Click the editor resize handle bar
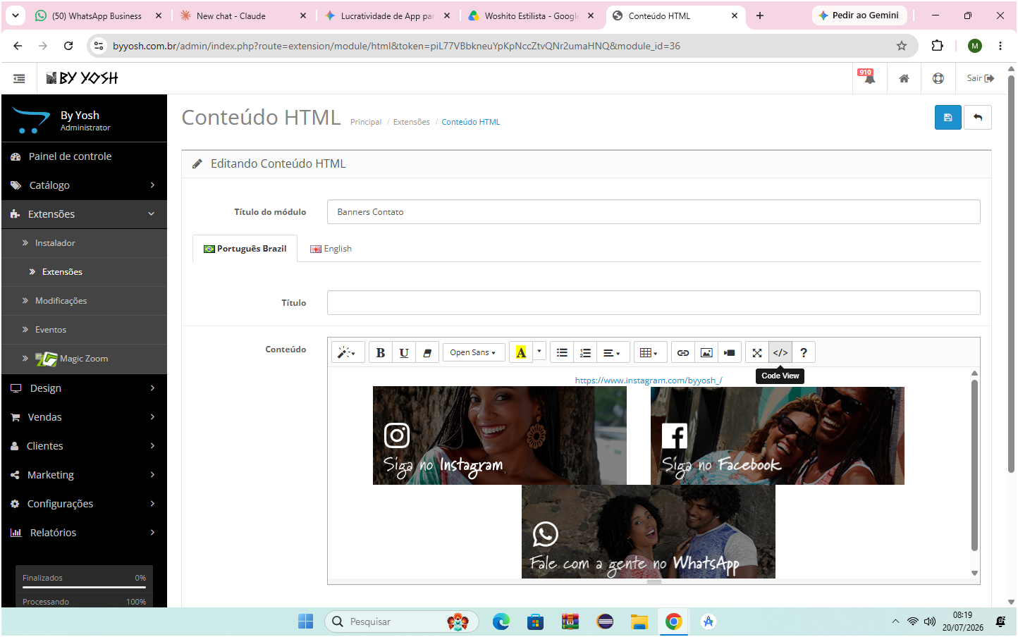 pos(654,582)
